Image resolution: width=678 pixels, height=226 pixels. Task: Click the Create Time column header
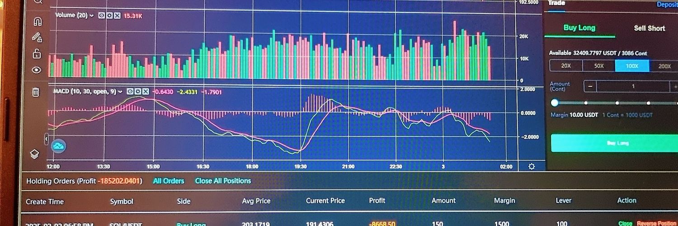tap(45, 202)
